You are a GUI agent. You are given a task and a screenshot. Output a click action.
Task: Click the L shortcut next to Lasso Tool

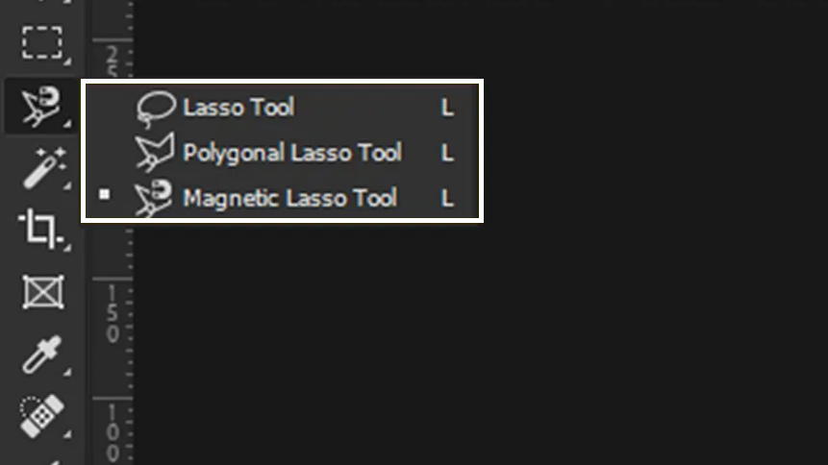(x=447, y=109)
